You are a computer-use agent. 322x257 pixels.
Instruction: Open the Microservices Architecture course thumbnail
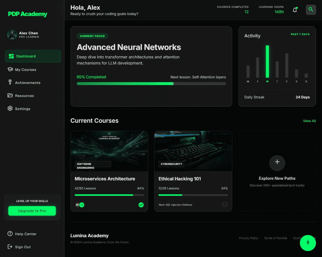tap(109, 151)
